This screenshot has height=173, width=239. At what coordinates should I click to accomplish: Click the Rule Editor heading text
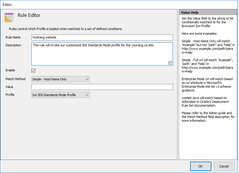29,15
